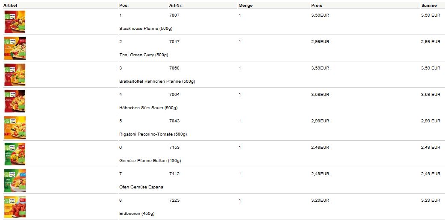Select the Erdbeeren (450g) product name
445x220 pixels.
coord(137,214)
